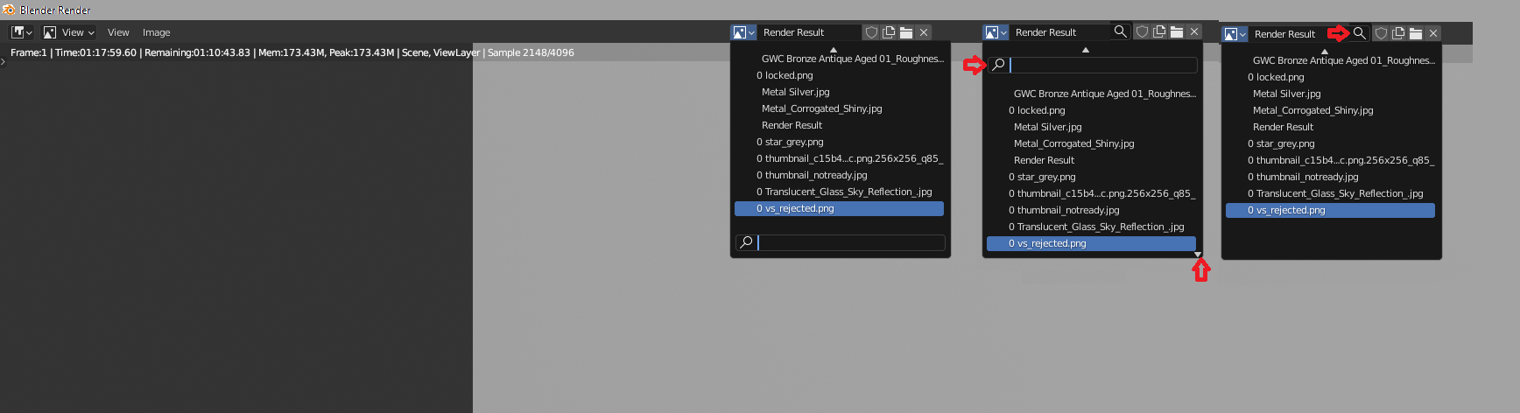The width and height of the screenshot is (1520, 413).
Task: Click the scroll-up triangle atop the left list
Action: 834,50
